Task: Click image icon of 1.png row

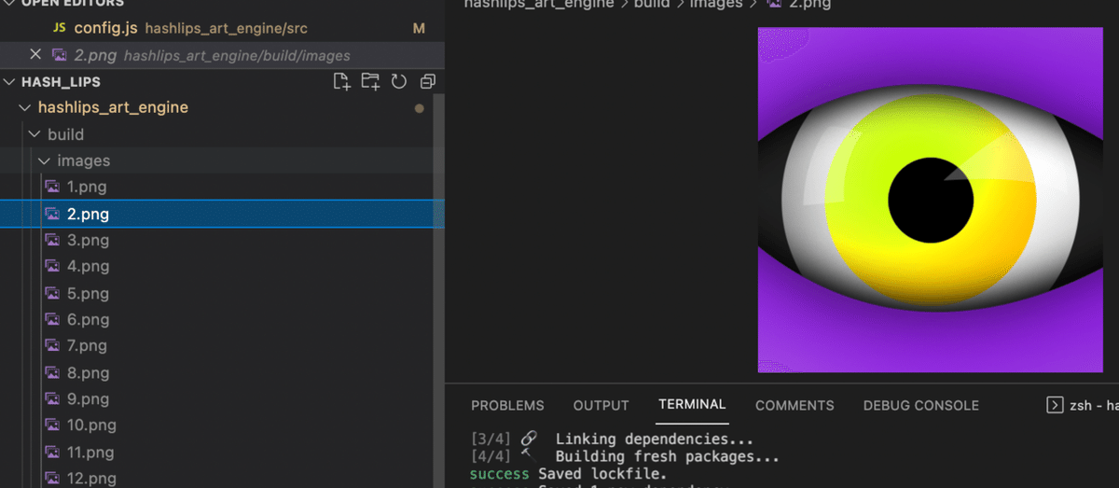Action: pos(52,187)
